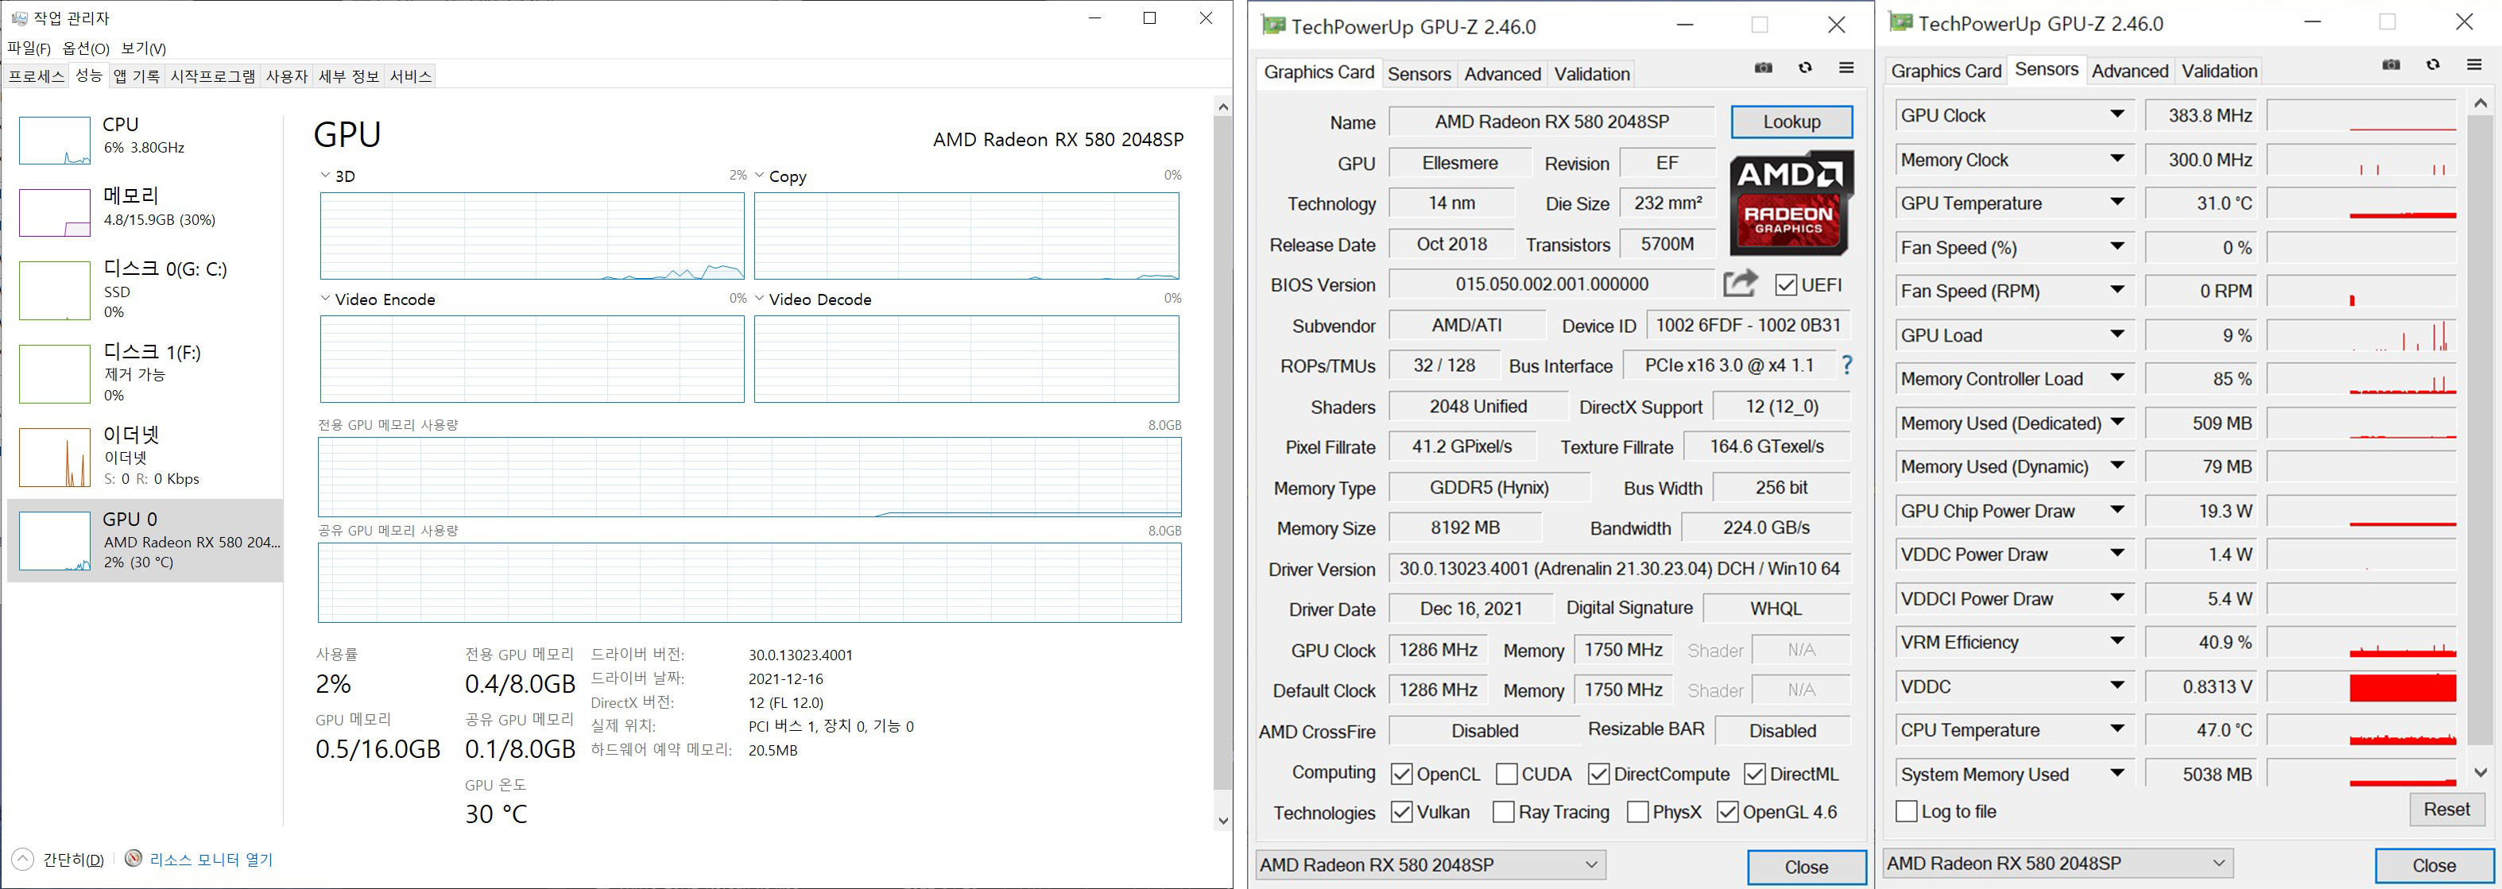2502x889 pixels.
Task: Click the GPU-Z title icon of Sensors window
Action: click(x=1901, y=22)
